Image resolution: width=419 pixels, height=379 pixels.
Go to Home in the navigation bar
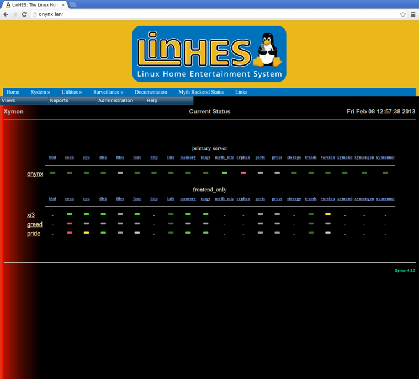tap(13, 92)
